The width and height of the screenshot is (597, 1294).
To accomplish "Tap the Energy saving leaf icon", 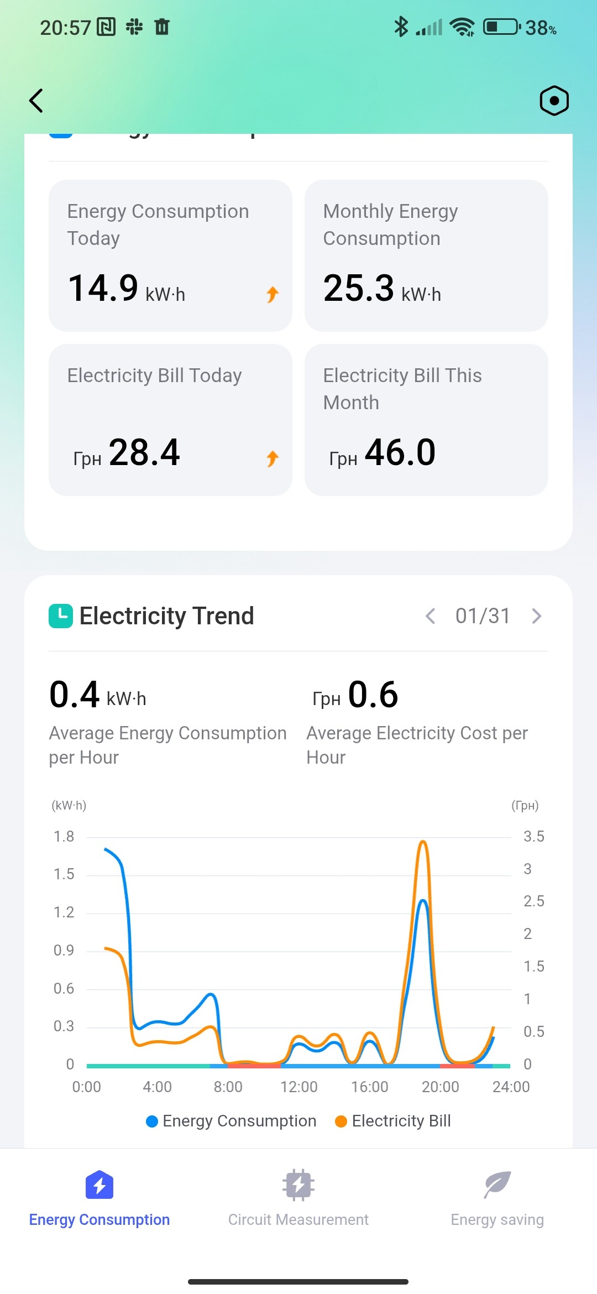I will pyautogui.click(x=498, y=1185).
